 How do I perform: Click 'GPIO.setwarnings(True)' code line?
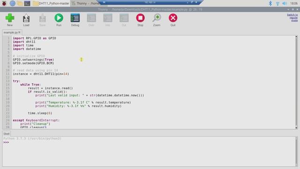[x=33, y=60]
